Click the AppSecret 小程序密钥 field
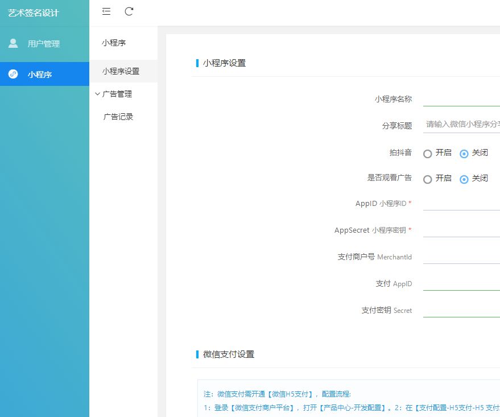500x417 pixels. point(461,230)
